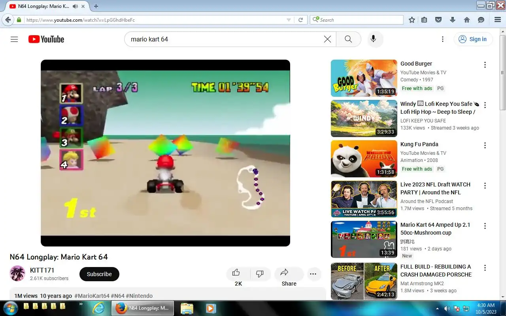Run search with the magnifier button
Viewport: 506px width, 316px height.
pos(348,39)
